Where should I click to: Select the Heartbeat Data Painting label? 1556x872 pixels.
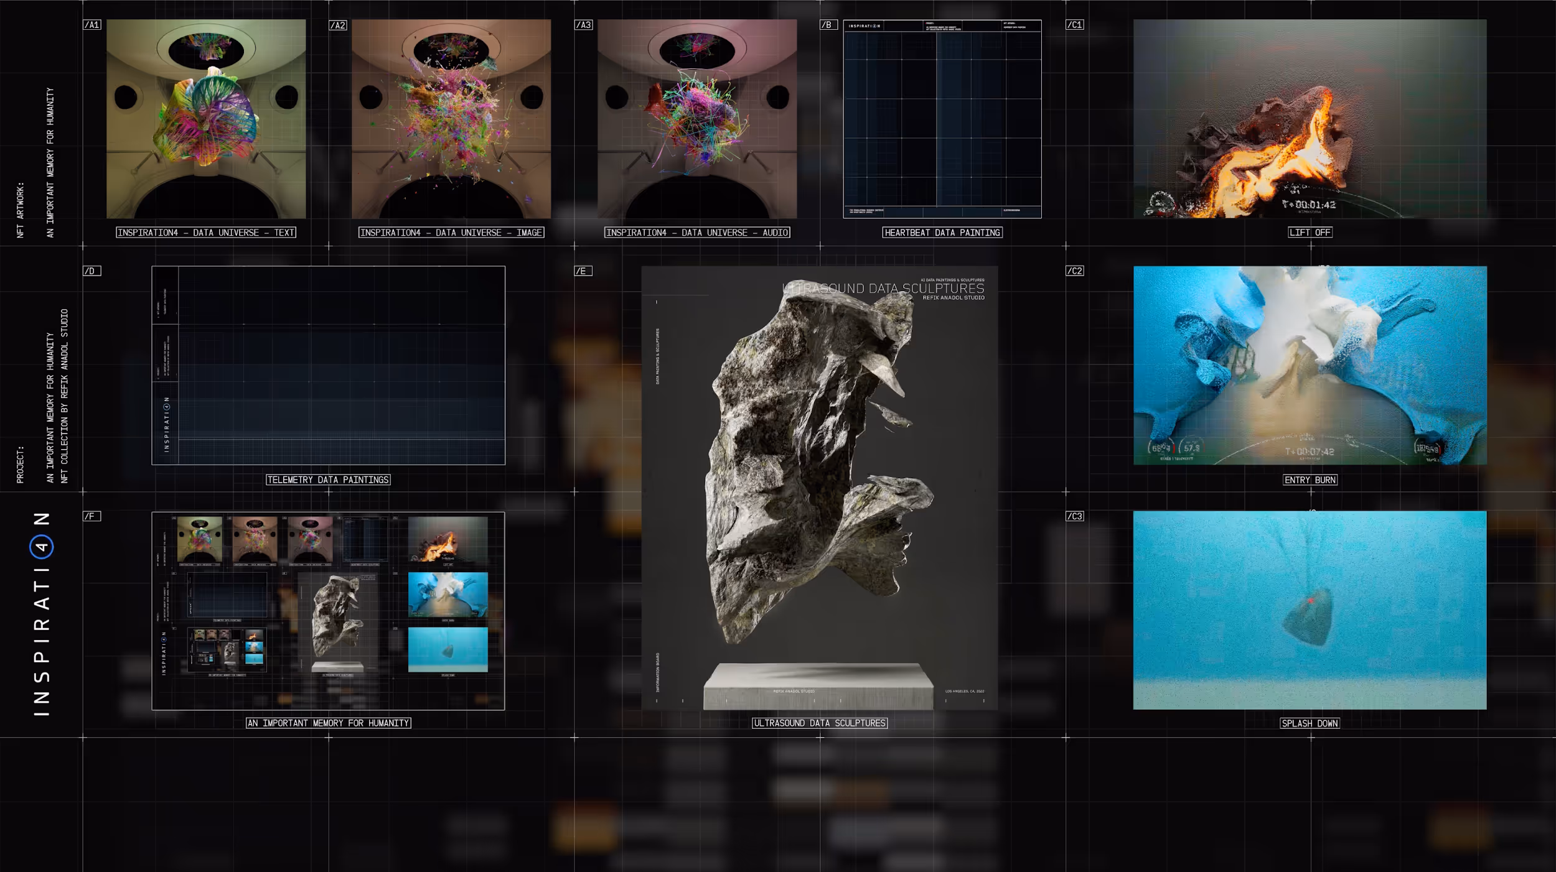942,233
